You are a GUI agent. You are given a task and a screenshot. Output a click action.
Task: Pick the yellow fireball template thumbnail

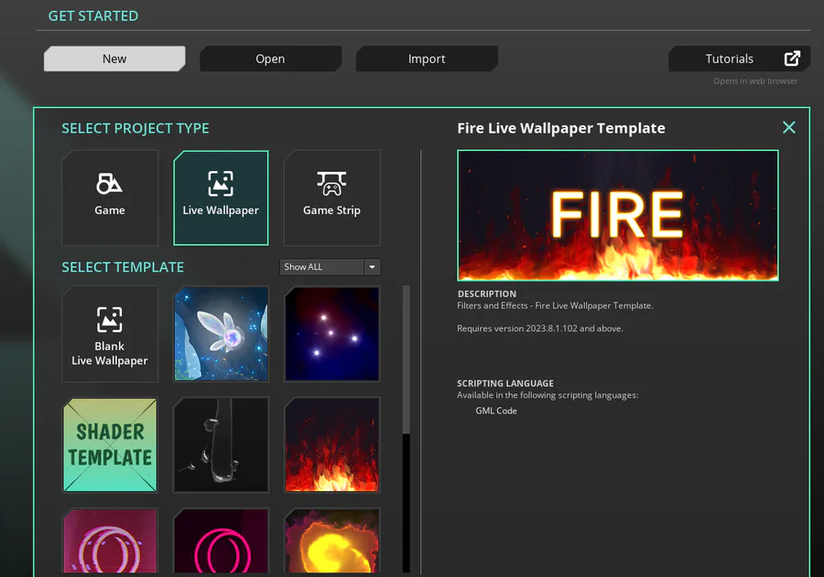[x=331, y=540]
